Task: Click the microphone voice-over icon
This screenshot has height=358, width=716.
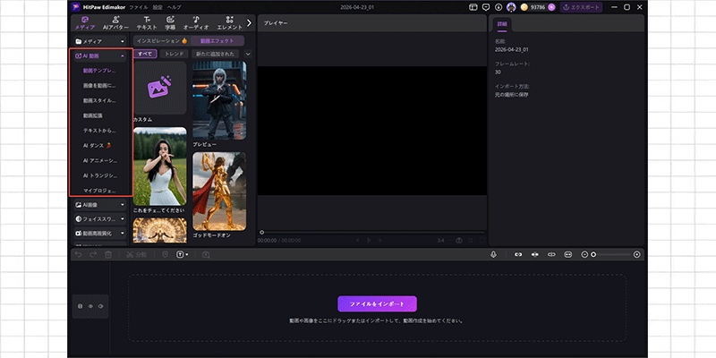Action: pyautogui.click(x=493, y=254)
